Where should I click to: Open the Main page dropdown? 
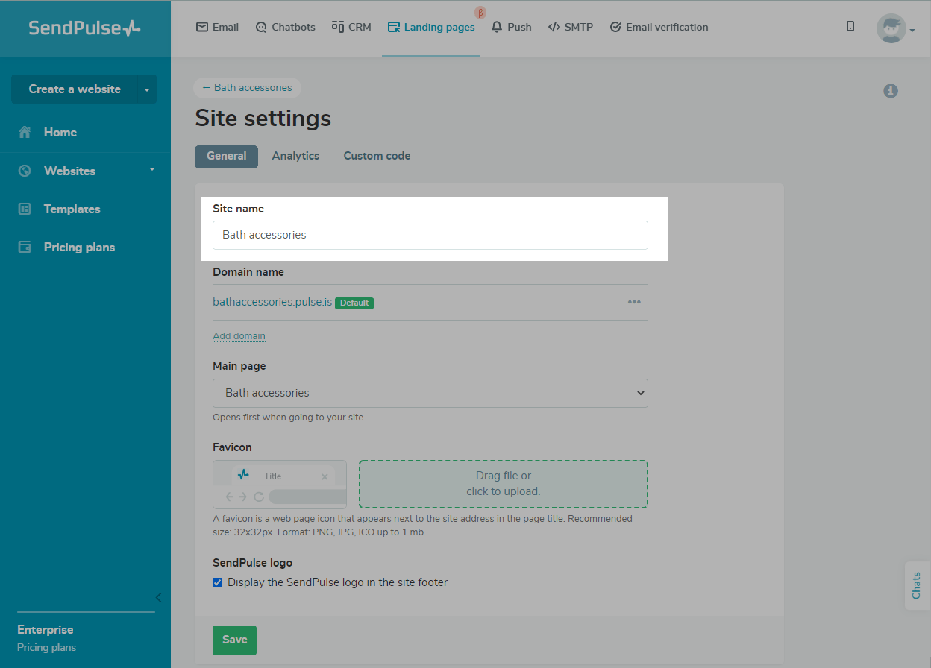(x=430, y=393)
